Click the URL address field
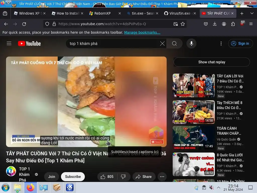The width and height of the screenshot is (257, 193). click(115, 24)
